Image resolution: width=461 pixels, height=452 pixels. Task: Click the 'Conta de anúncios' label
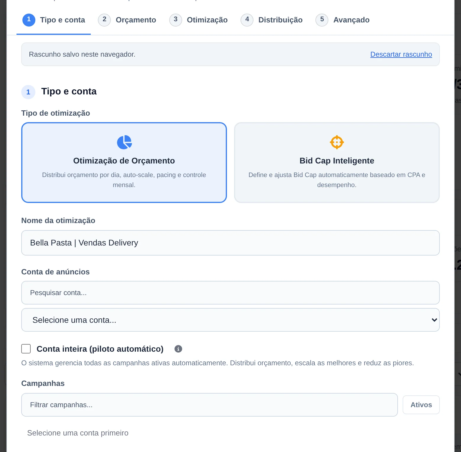[x=55, y=272]
